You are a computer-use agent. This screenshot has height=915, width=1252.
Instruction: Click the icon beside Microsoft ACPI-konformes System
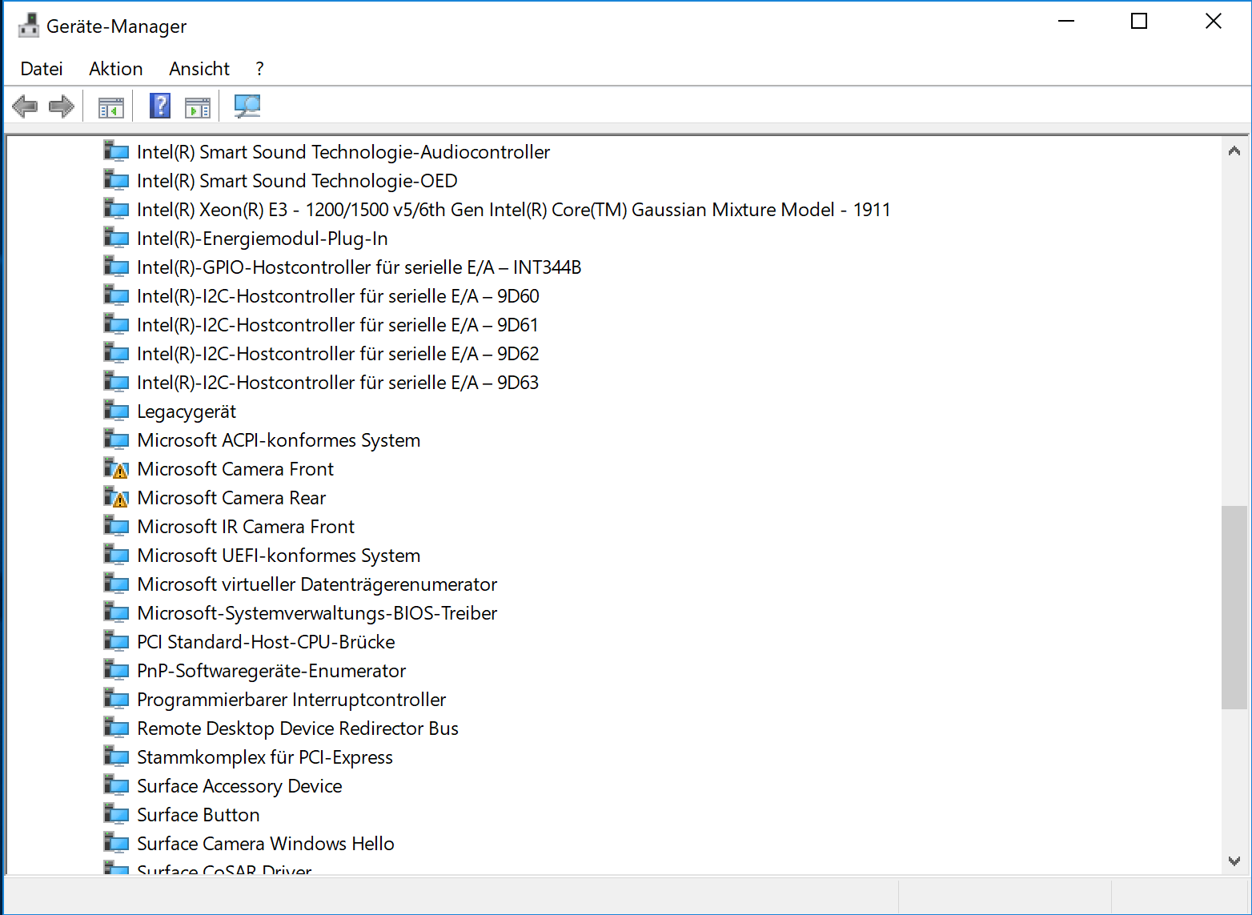coord(116,439)
